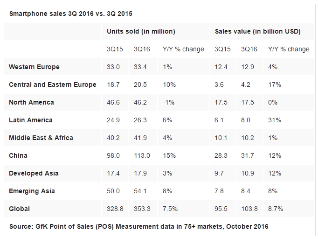Click the North America row label
This screenshot has width=318, height=239.
[x=31, y=102]
